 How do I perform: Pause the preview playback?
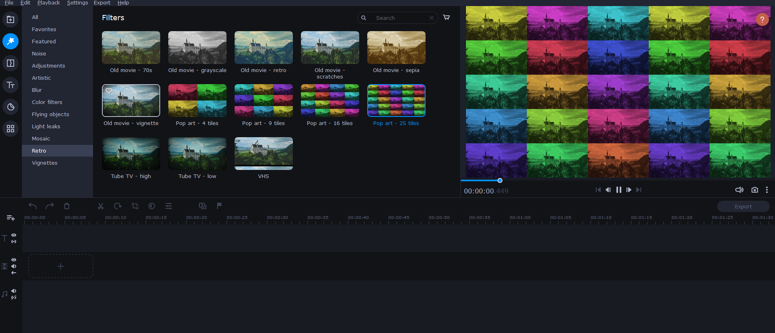[619, 190]
